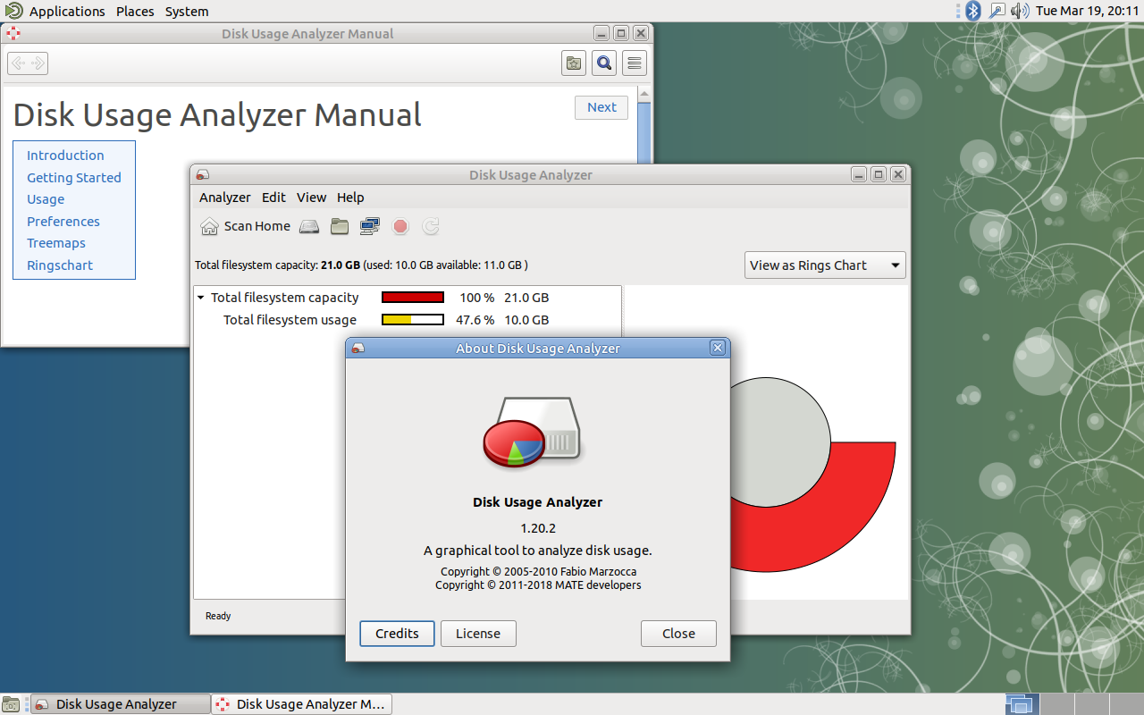Click the Scan Remote Folder network icon
Viewport: 1144px width, 715px height.
(370, 226)
